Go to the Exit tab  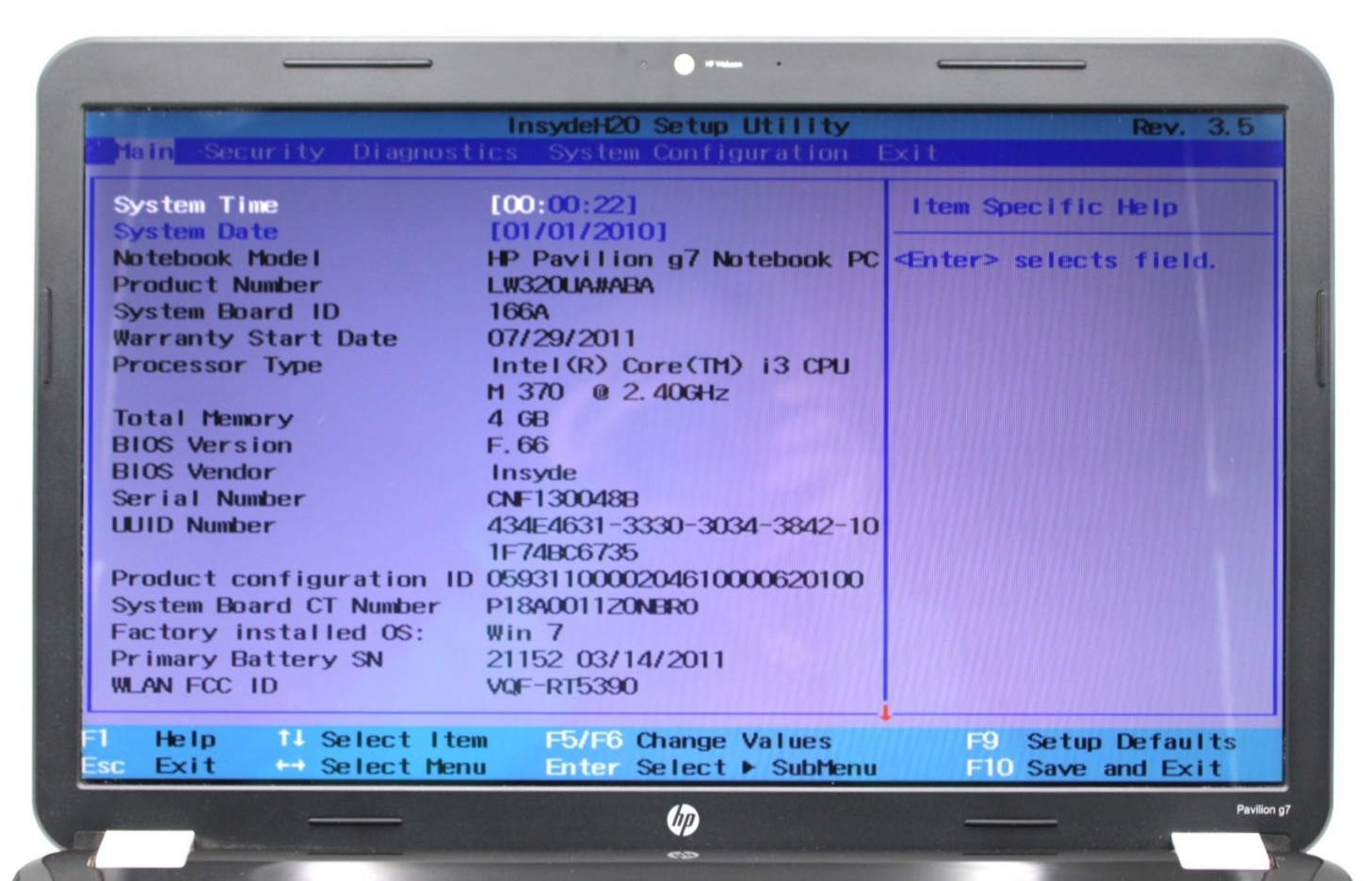click(907, 152)
